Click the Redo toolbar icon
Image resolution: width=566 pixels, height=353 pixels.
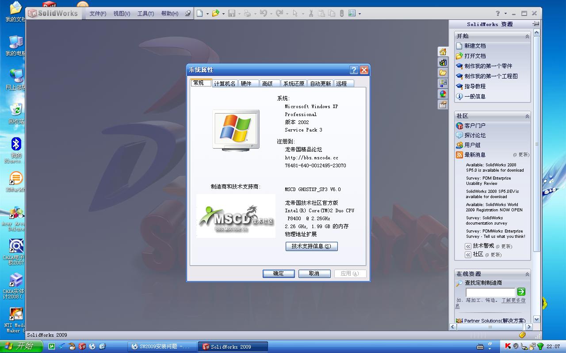coord(279,14)
